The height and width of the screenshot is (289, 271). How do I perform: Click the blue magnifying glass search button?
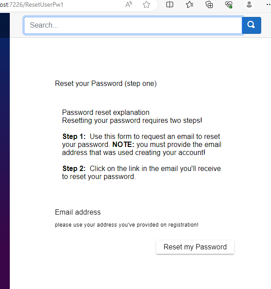pyautogui.click(x=251, y=25)
